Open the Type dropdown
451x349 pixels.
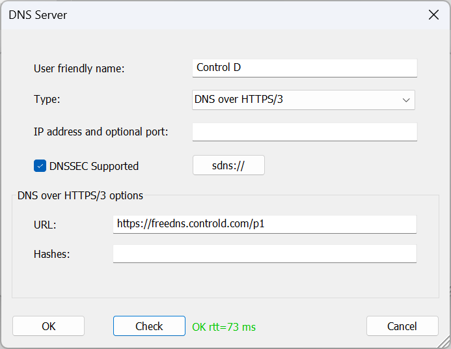tap(303, 100)
